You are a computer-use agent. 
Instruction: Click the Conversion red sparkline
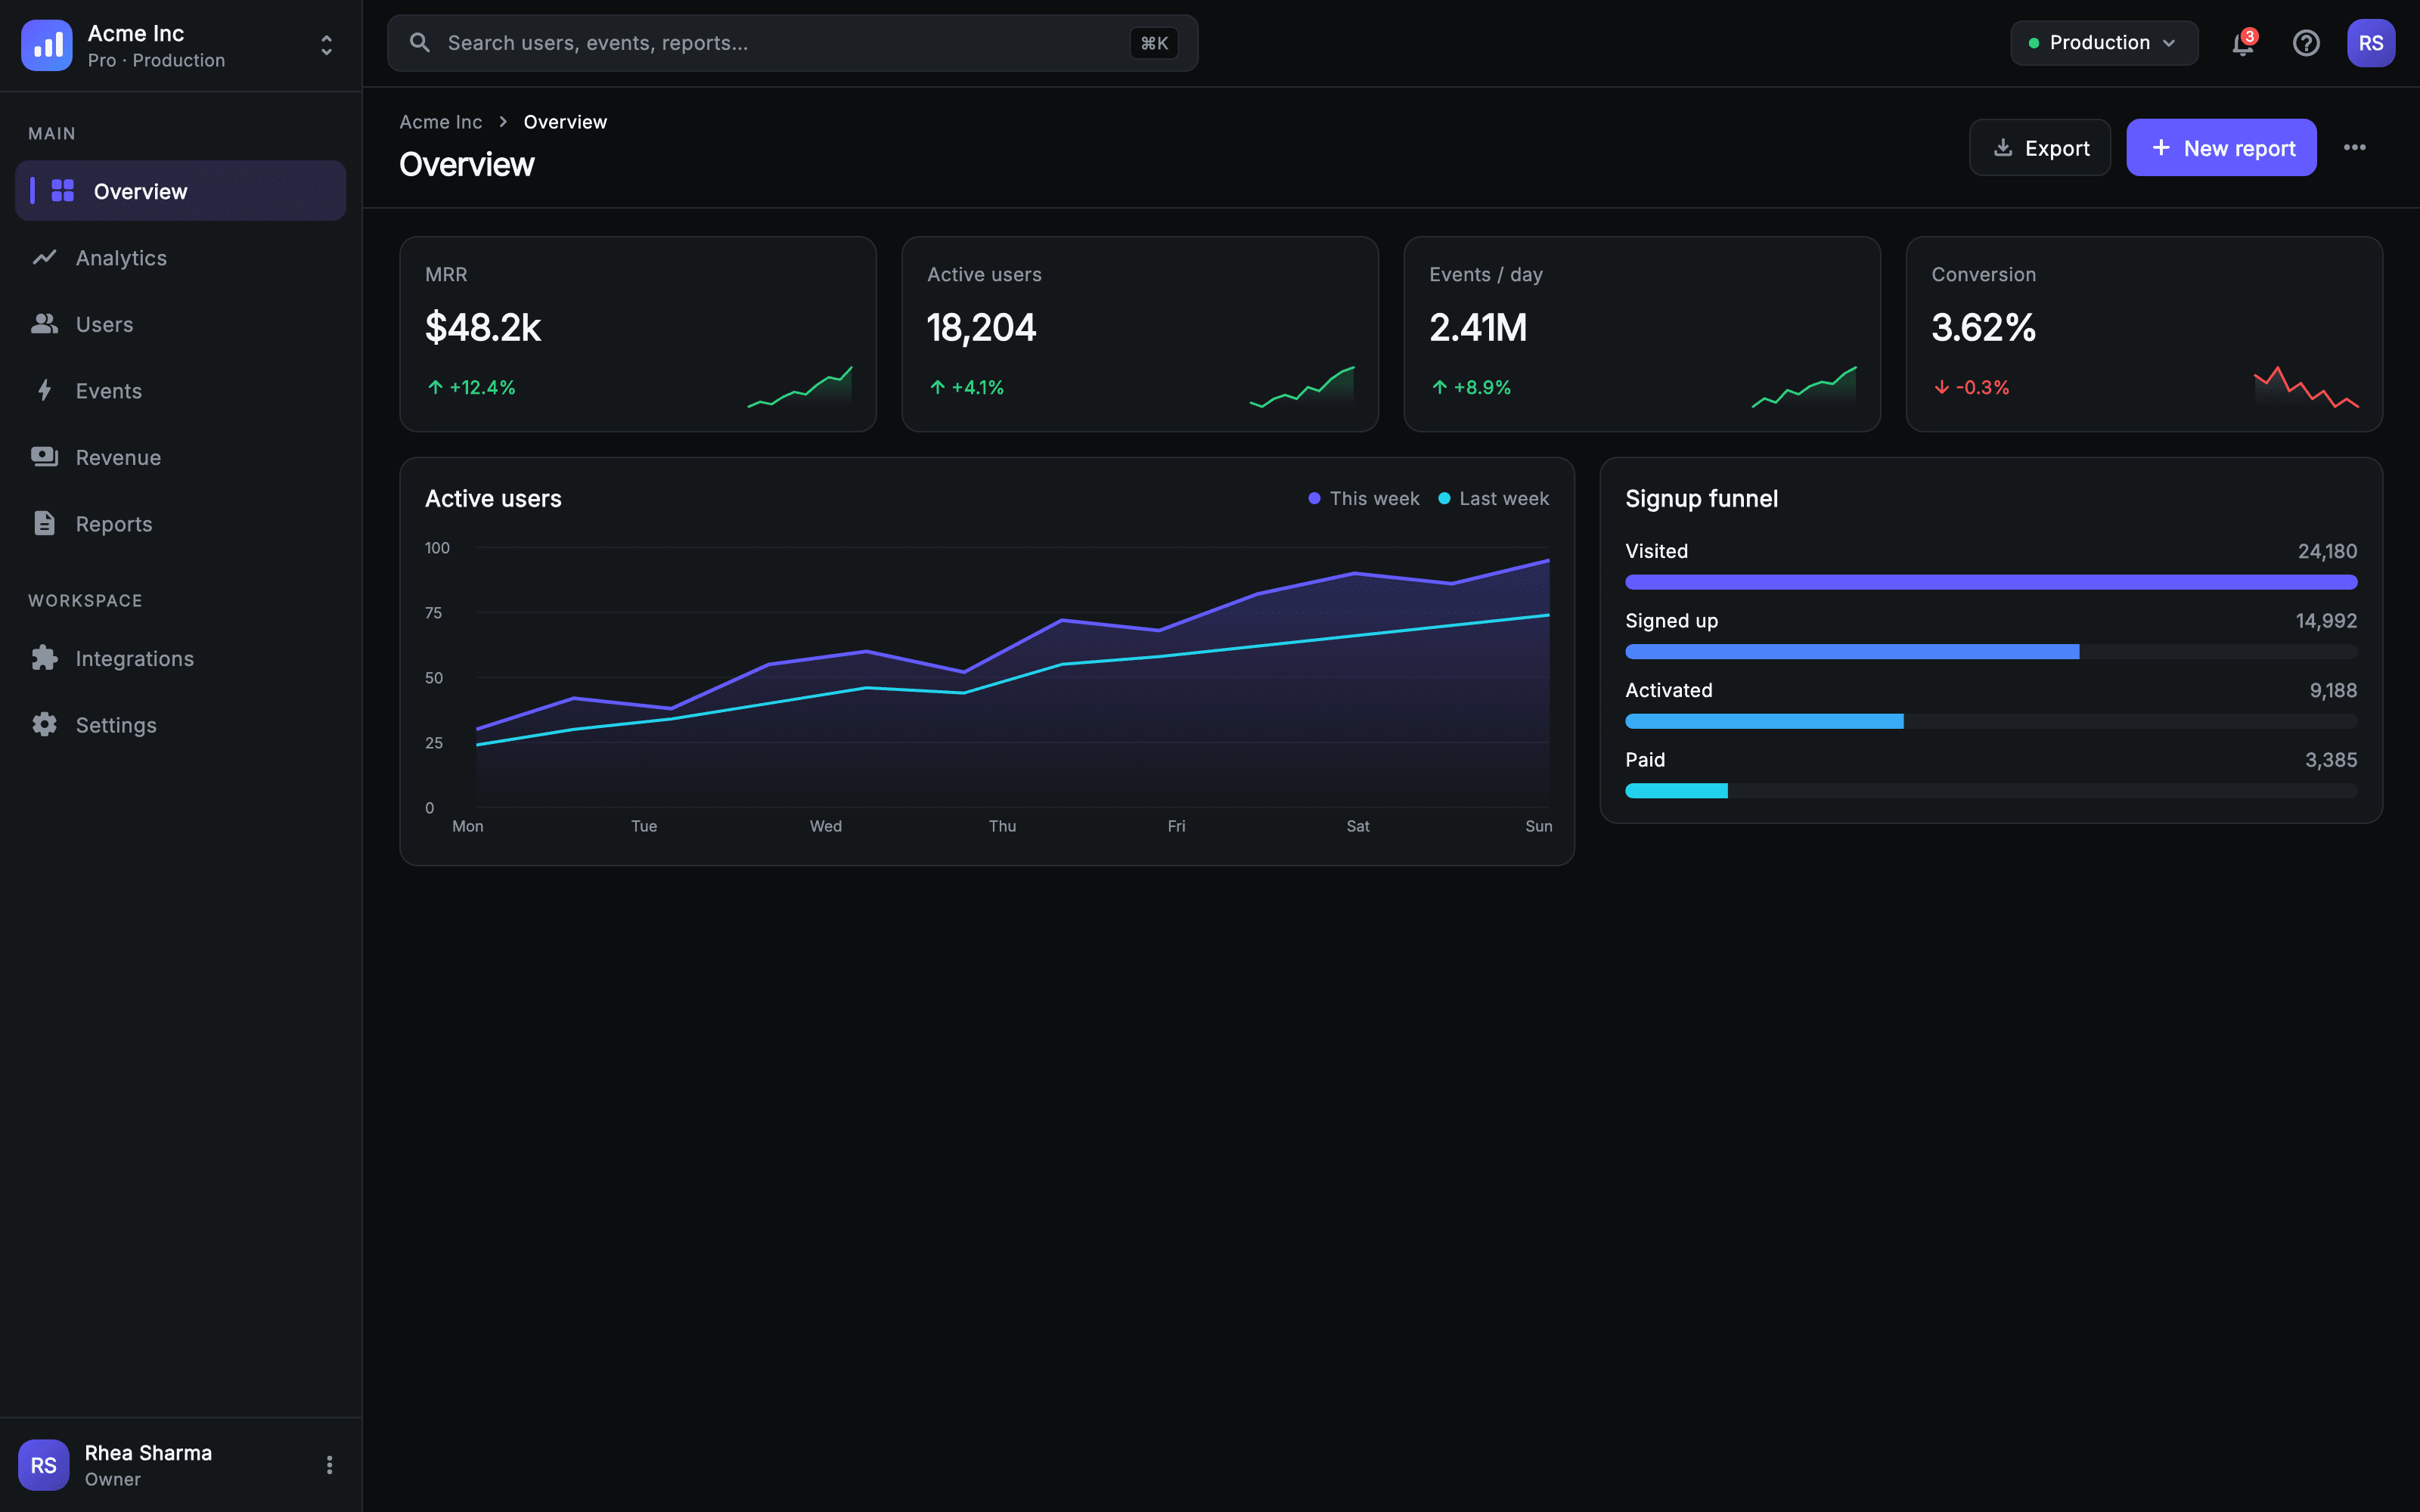pyautogui.click(x=2306, y=387)
